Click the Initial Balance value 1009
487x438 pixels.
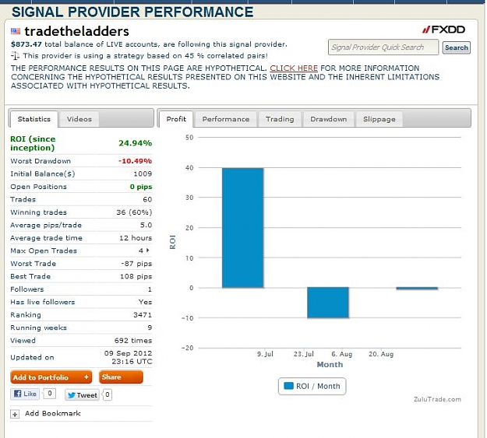tap(143, 173)
